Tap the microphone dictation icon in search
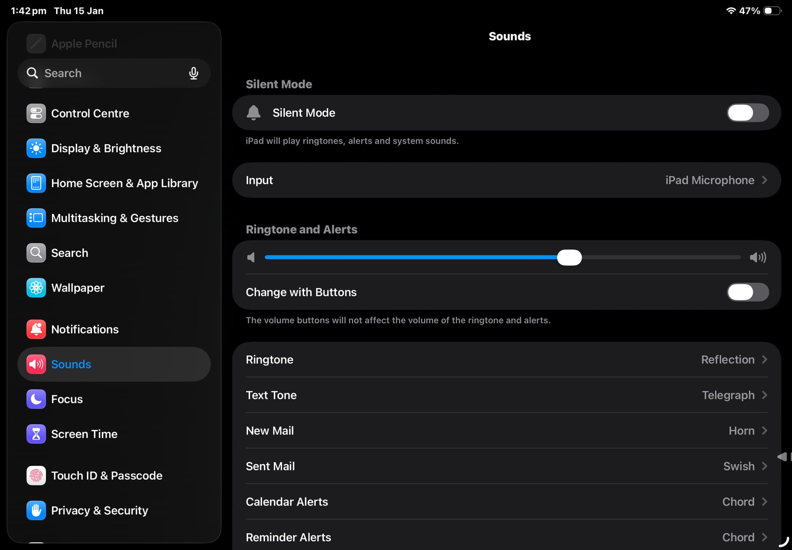The image size is (792, 550). click(x=193, y=73)
